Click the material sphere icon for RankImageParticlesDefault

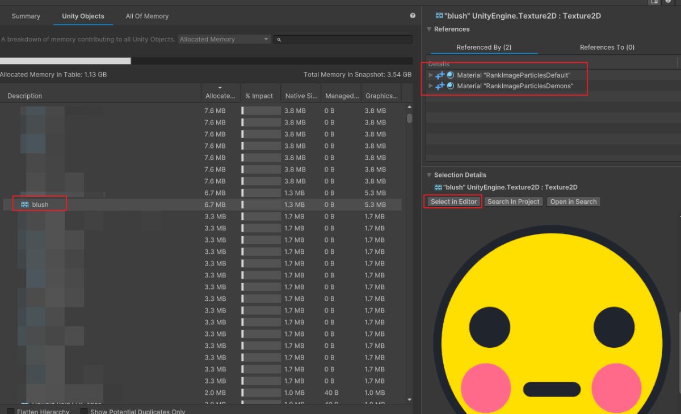point(451,75)
